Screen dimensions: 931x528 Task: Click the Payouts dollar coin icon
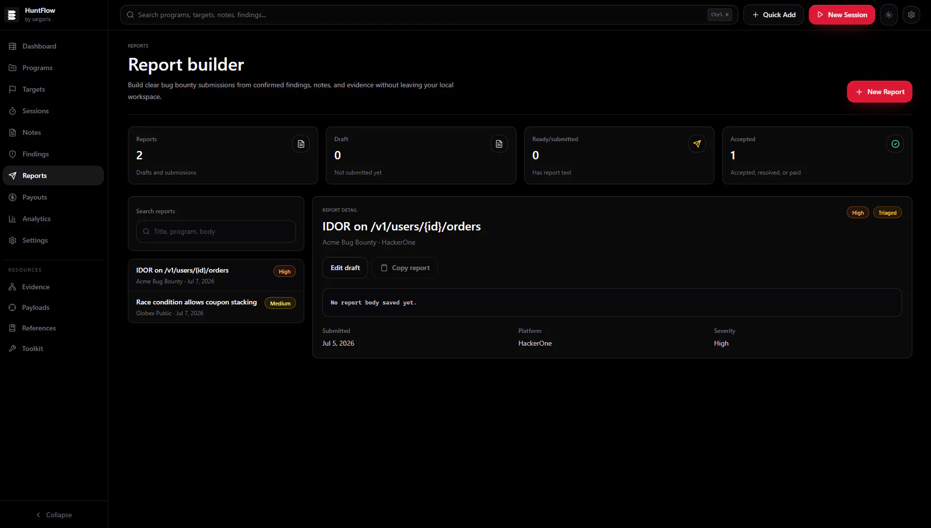click(x=13, y=197)
